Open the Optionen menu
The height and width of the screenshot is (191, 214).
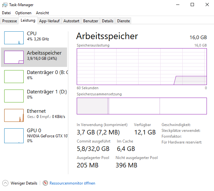(x=23, y=13)
